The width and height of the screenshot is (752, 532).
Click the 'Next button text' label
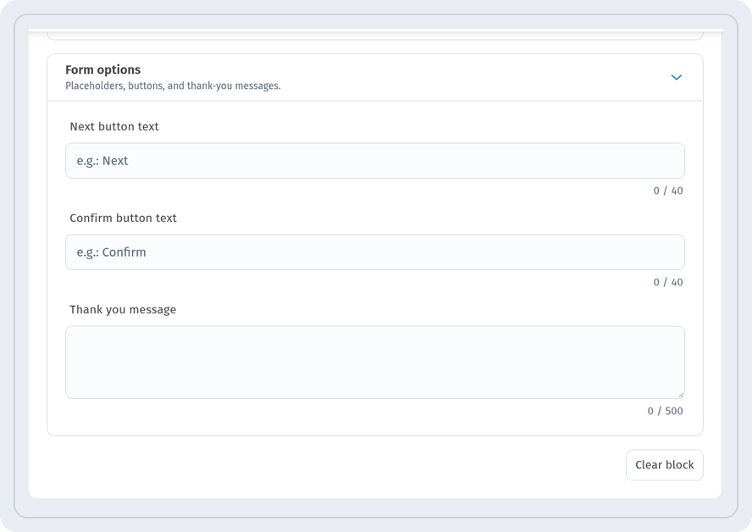[114, 126]
